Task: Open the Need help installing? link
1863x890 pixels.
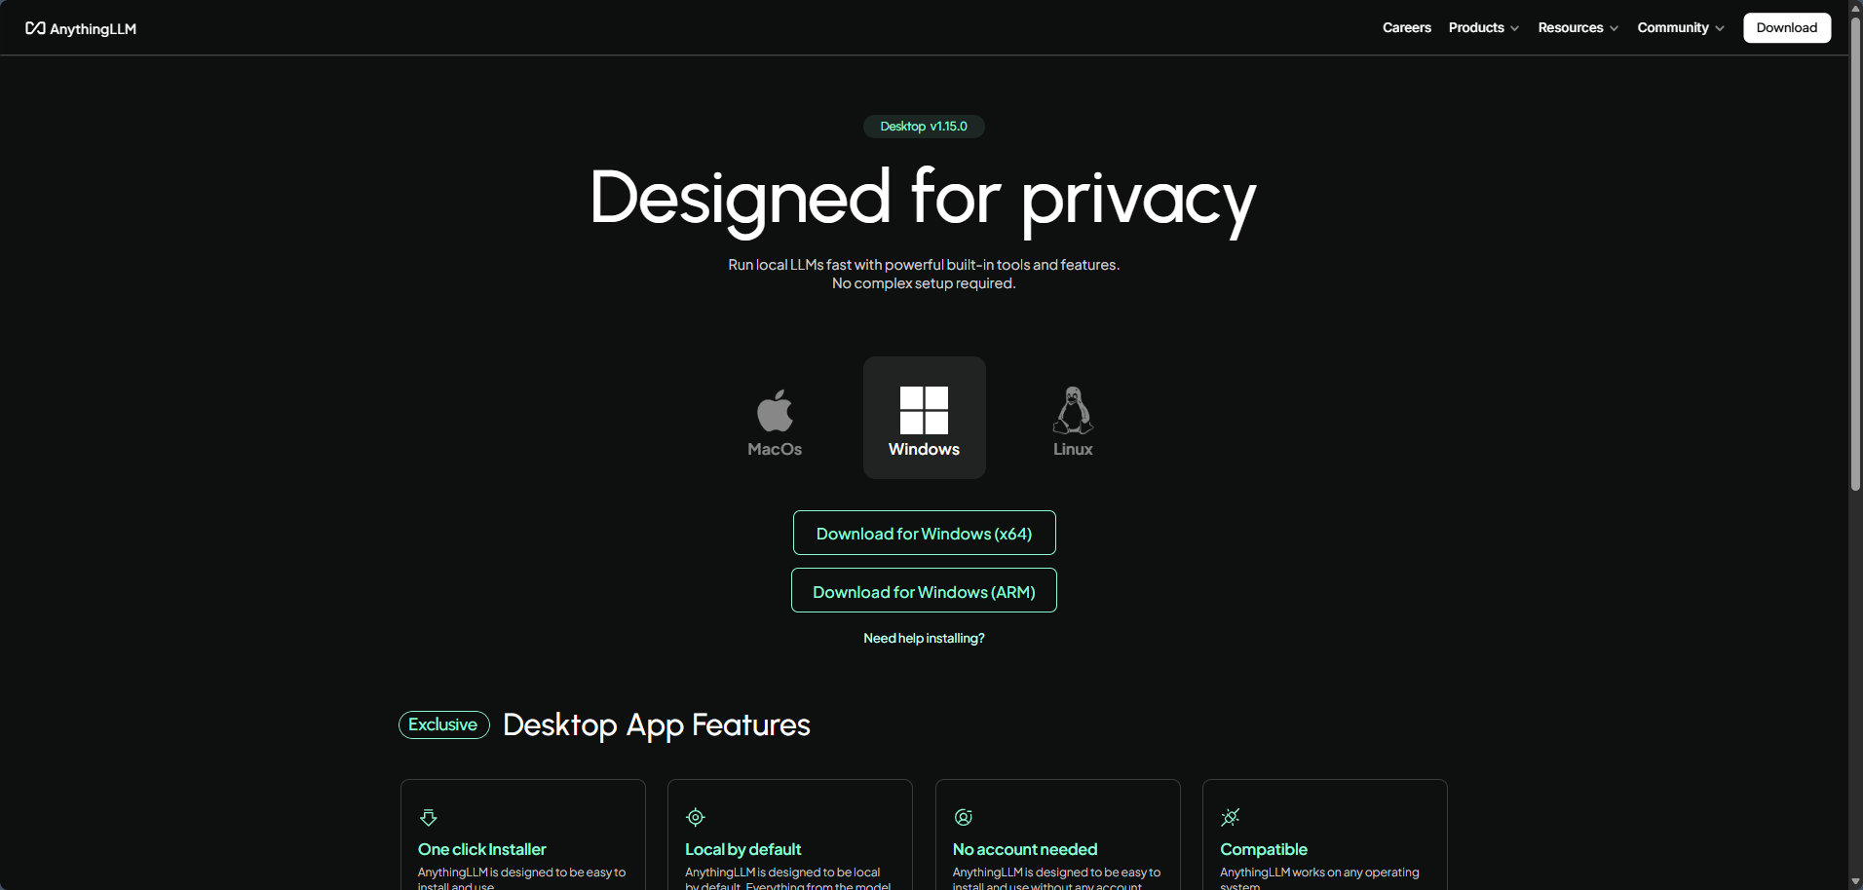Action: pyautogui.click(x=924, y=638)
